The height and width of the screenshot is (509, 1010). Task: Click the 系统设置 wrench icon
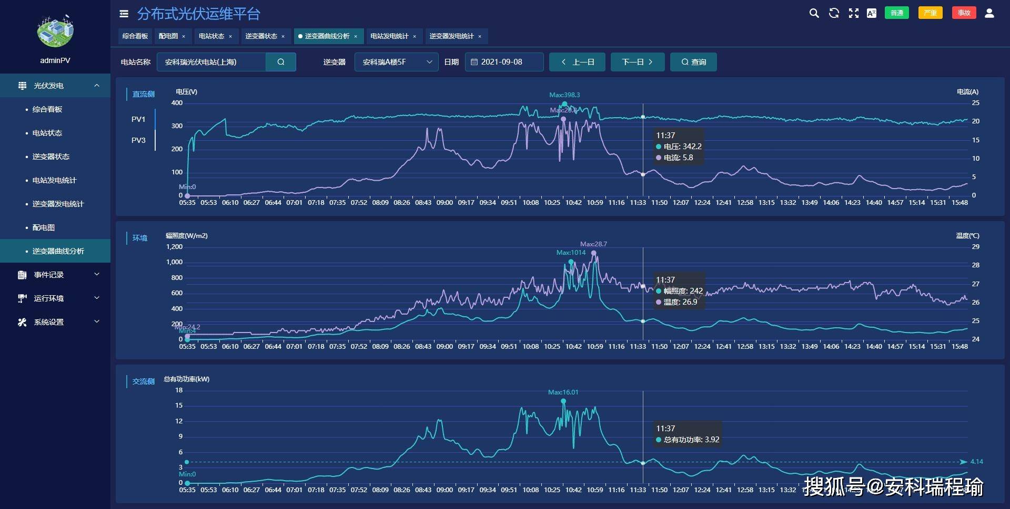tap(22, 322)
